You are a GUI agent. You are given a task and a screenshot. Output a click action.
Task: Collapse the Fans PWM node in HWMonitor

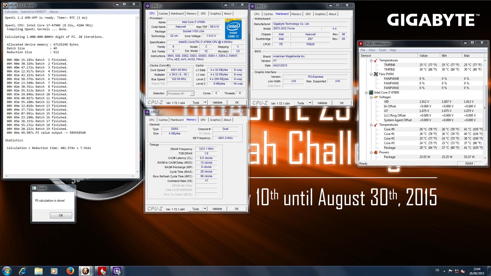[x=371, y=74]
